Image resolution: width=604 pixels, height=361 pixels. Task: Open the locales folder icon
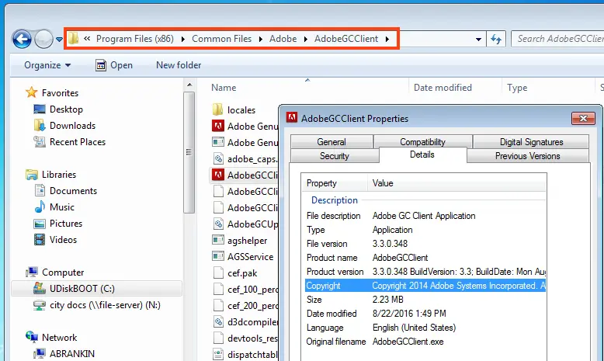pos(218,109)
